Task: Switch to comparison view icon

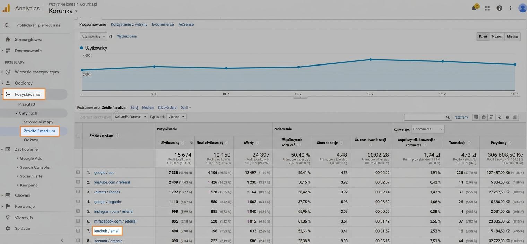Action: (x=499, y=117)
